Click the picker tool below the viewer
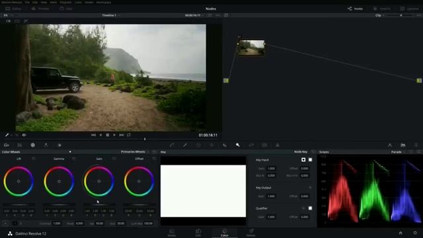 pyautogui.click(x=7, y=135)
